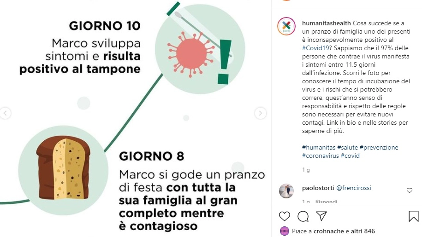The width and height of the screenshot is (422, 237).
Task: Reply to paolostorti with Rispondi
Action: [326, 202]
